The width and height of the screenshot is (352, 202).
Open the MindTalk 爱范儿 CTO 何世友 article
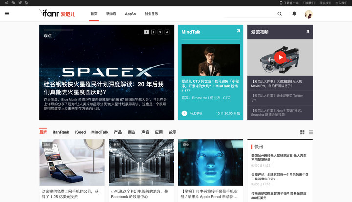[x=210, y=86]
